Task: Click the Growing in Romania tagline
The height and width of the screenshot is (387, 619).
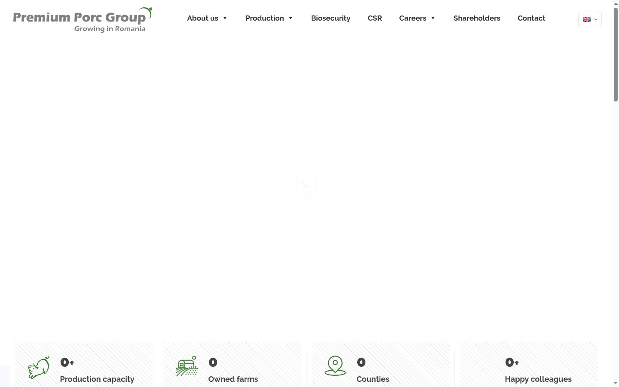Action: coord(110,29)
